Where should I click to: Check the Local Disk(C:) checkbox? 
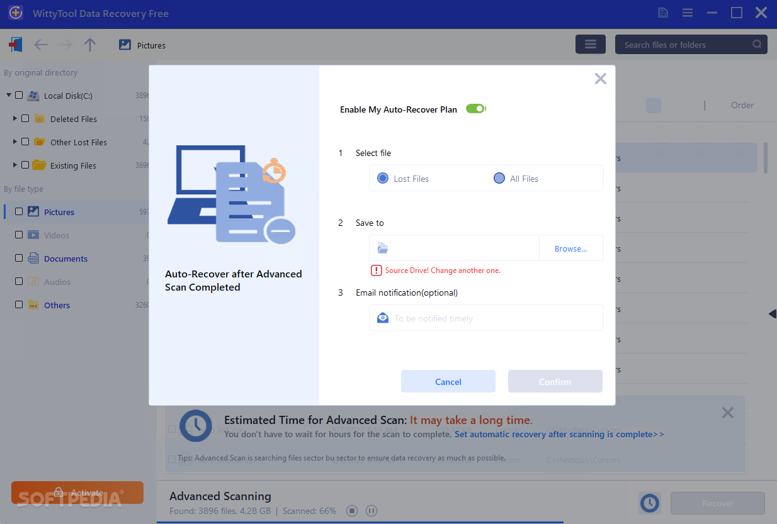pyautogui.click(x=19, y=96)
